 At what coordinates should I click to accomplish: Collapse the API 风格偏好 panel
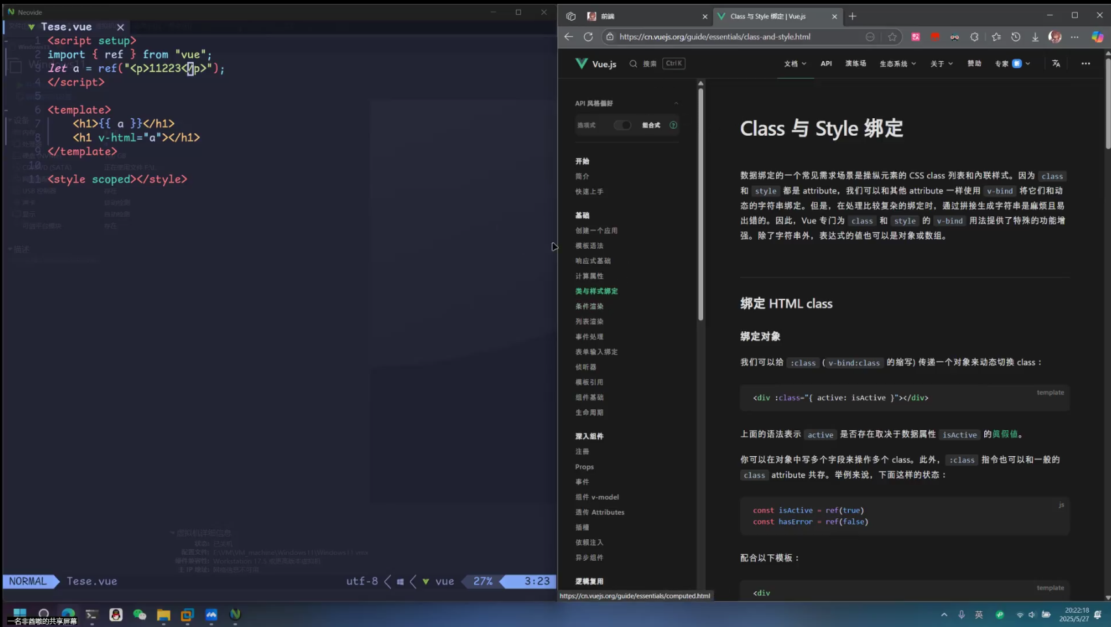pyautogui.click(x=676, y=103)
